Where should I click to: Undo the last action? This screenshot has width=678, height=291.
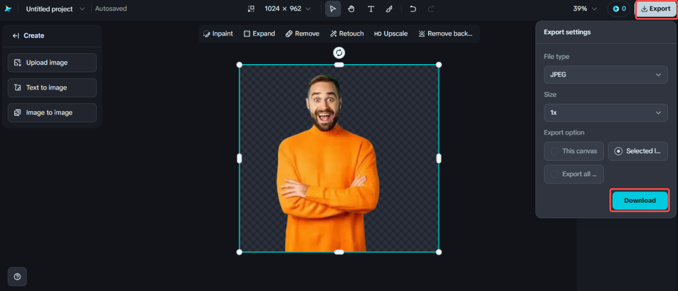click(413, 9)
